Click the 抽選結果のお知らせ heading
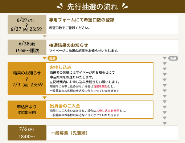This screenshot has width=185, height=143. tap(69, 45)
